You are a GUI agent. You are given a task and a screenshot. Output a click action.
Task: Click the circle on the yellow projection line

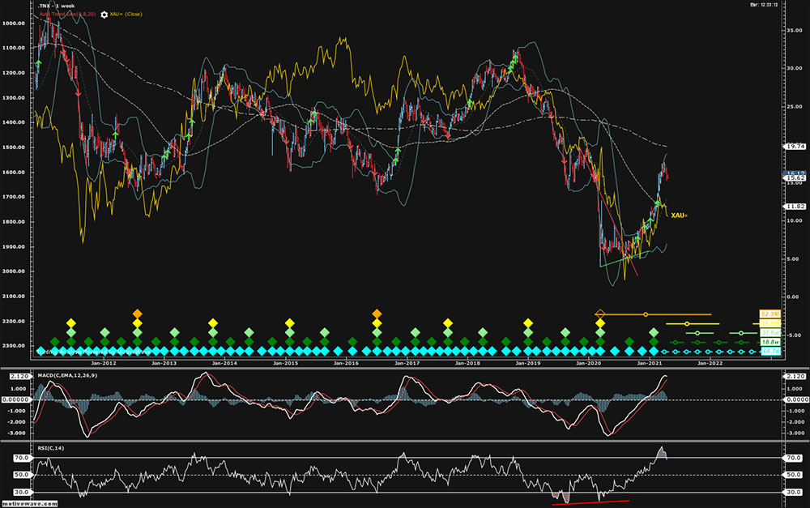click(x=687, y=323)
